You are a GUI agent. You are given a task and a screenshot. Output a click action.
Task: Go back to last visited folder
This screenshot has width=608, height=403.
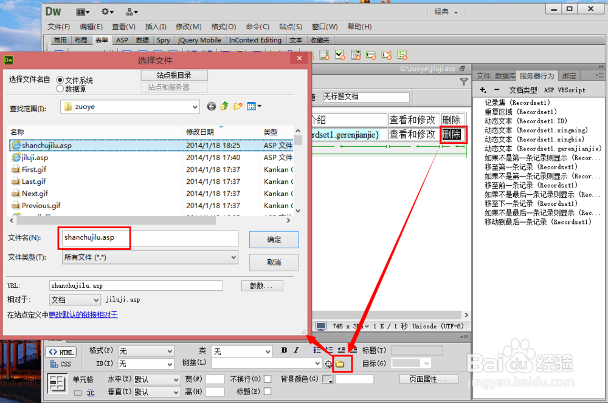pos(212,106)
